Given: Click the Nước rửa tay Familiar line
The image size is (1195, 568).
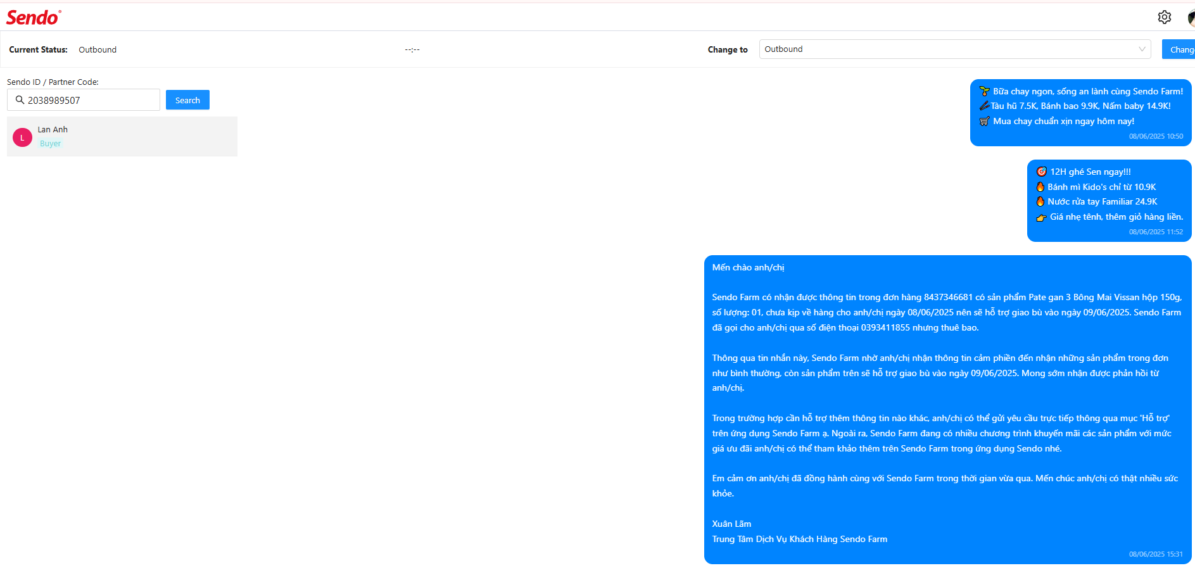Looking at the screenshot, I should pyautogui.click(x=1097, y=201).
